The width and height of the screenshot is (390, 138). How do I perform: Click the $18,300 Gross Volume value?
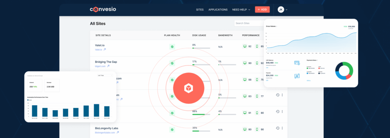coord(352,26)
